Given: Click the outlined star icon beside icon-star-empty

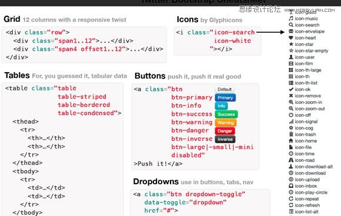Looking at the screenshot, I should click(291, 50).
